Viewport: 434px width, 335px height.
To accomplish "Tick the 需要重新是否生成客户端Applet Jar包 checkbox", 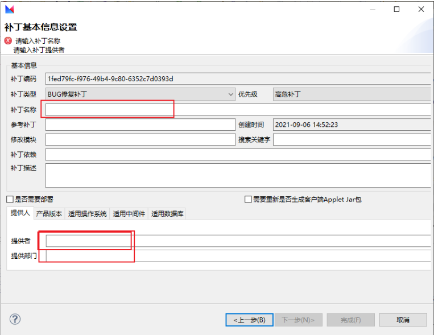I will pos(248,199).
